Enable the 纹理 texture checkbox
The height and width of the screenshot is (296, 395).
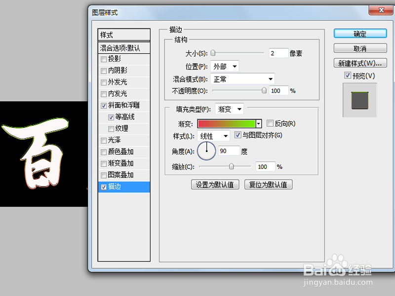111,129
